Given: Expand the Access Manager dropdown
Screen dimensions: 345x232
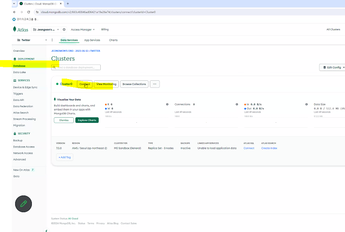Looking at the screenshot, I should [x=83, y=29].
